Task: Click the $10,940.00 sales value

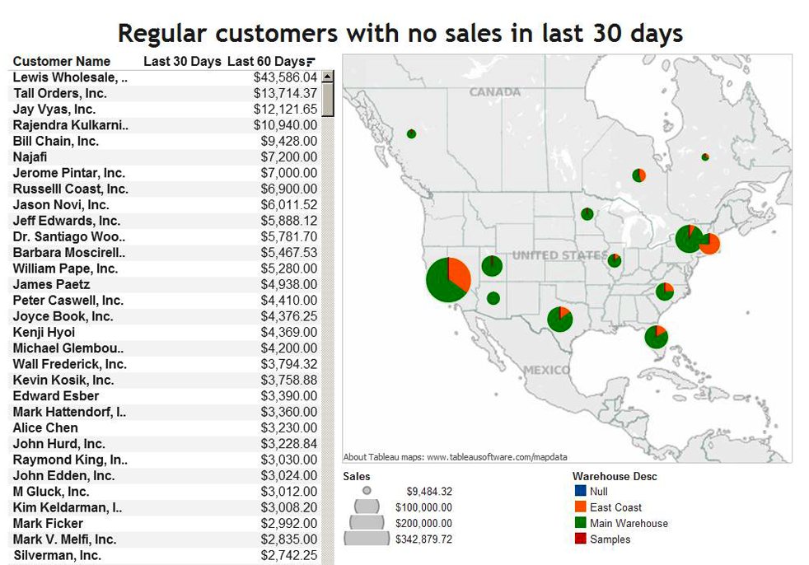Action: point(285,125)
